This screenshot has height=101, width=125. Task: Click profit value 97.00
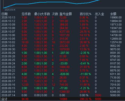[63, 81]
